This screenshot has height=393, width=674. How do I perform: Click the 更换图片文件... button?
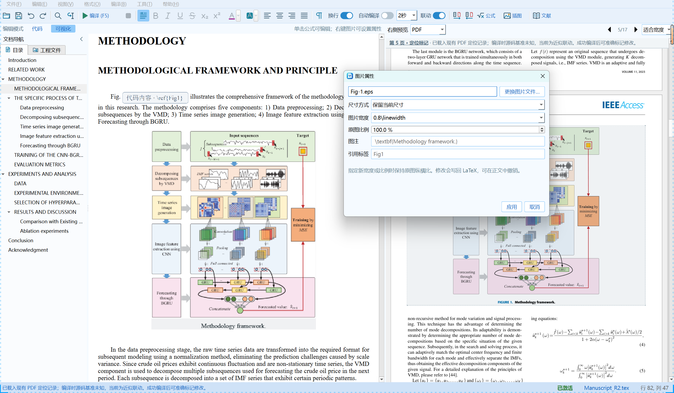click(x=522, y=91)
